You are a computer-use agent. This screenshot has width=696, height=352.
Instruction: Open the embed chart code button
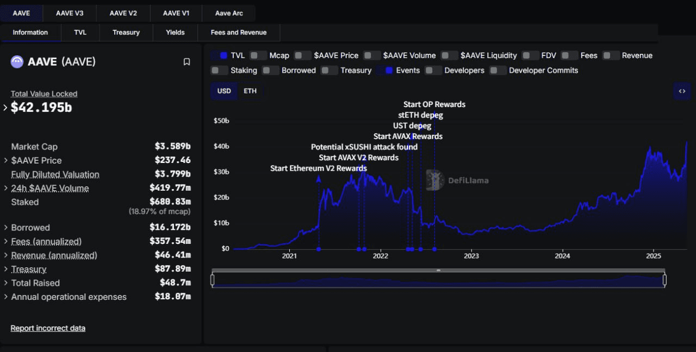tap(682, 91)
